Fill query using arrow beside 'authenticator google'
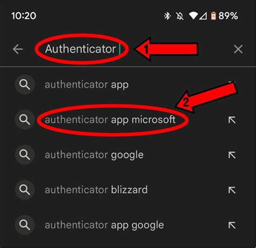The width and height of the screenshot is (256, 248). click(232, 155)
